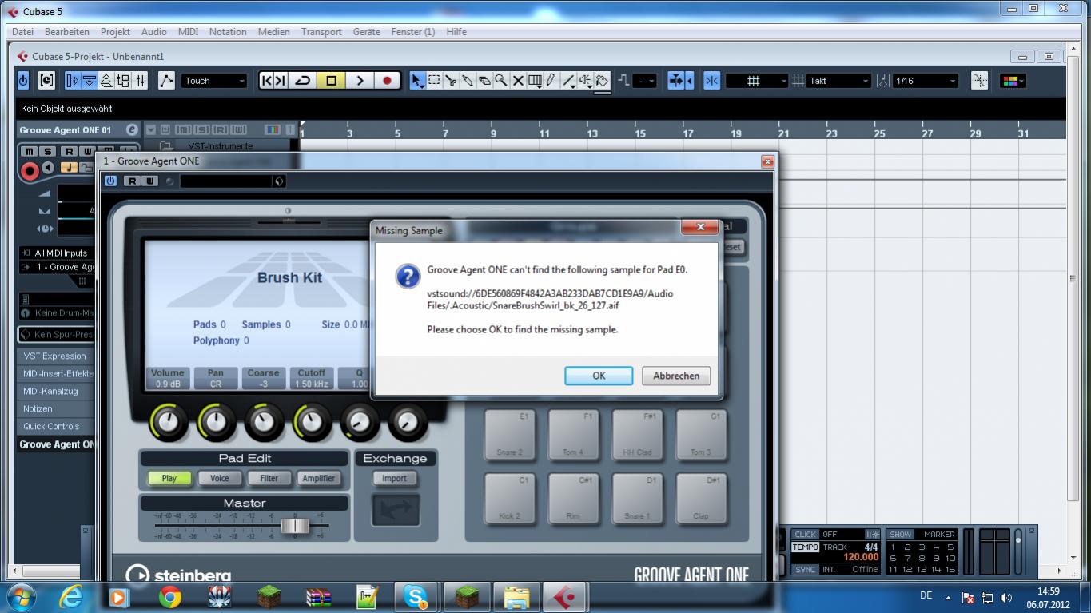Viewport: 1091px width, 613px height.
Task: Open the Voice section in Pad Edit
Action: 219,478
